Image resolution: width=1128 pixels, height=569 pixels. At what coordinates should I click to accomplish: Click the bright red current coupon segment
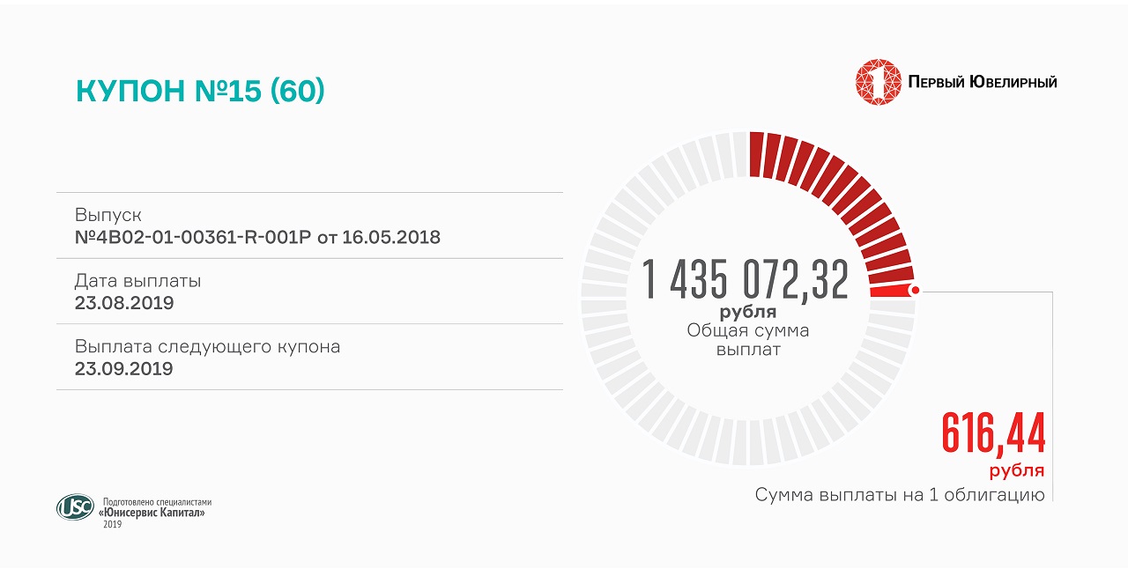coord(890,292)
